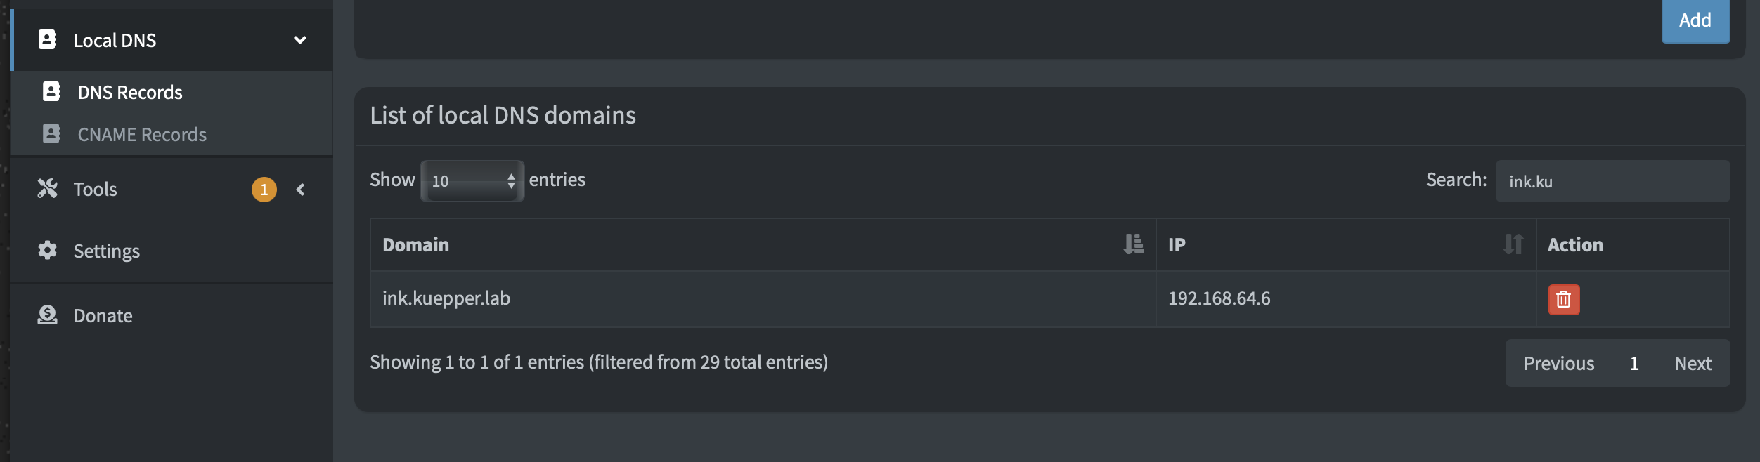Image resolution: width=1760 pixels, height=462 pixels.
Task: Collapse the Local DNS section chevron
Action: point(299,40)
